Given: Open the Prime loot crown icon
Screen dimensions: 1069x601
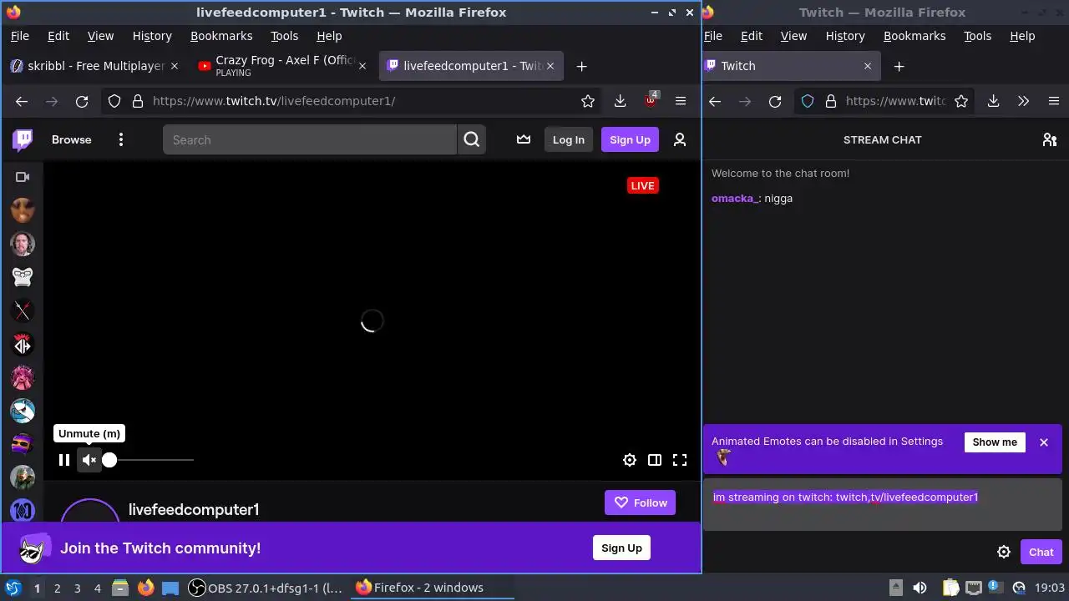Looking at the screenshot, I should [524, 139].
